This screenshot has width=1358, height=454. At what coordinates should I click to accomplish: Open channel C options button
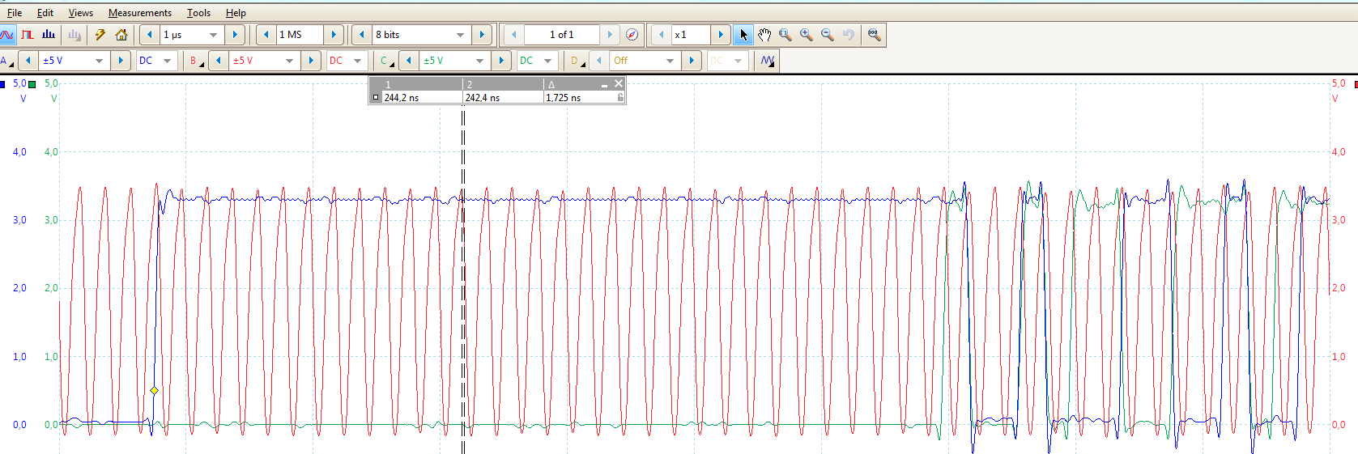point(387,61)
